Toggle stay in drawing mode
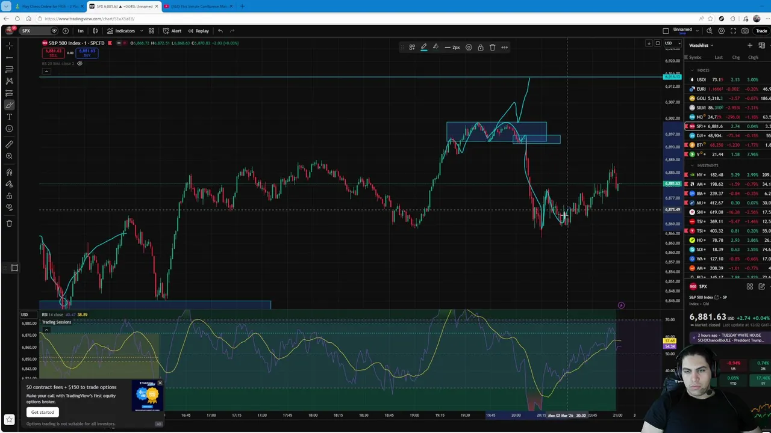 pos(9,184)
